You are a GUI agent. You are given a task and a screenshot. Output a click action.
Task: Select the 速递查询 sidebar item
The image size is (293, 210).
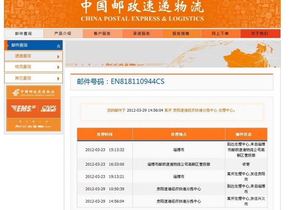point(33,56)
